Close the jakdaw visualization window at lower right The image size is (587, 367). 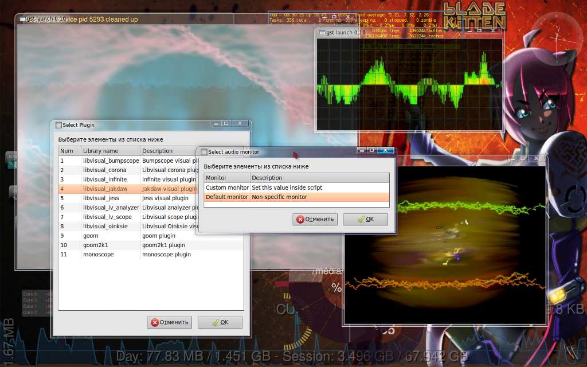click(536, 158)
